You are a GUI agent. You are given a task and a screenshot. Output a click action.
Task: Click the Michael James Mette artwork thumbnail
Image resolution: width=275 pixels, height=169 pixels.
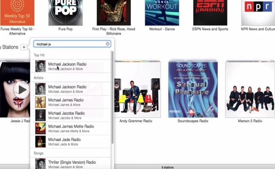point(40,128)
